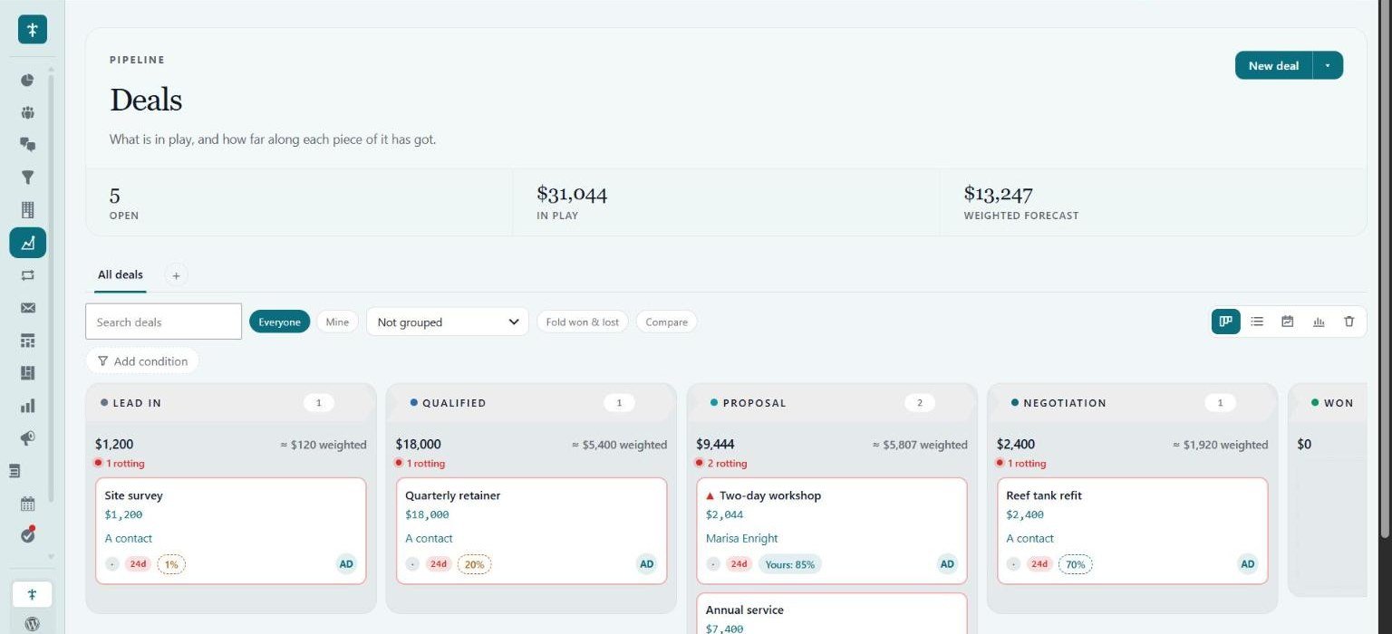Open A contact link on Site survey
1392x634 pixels.
128,538
